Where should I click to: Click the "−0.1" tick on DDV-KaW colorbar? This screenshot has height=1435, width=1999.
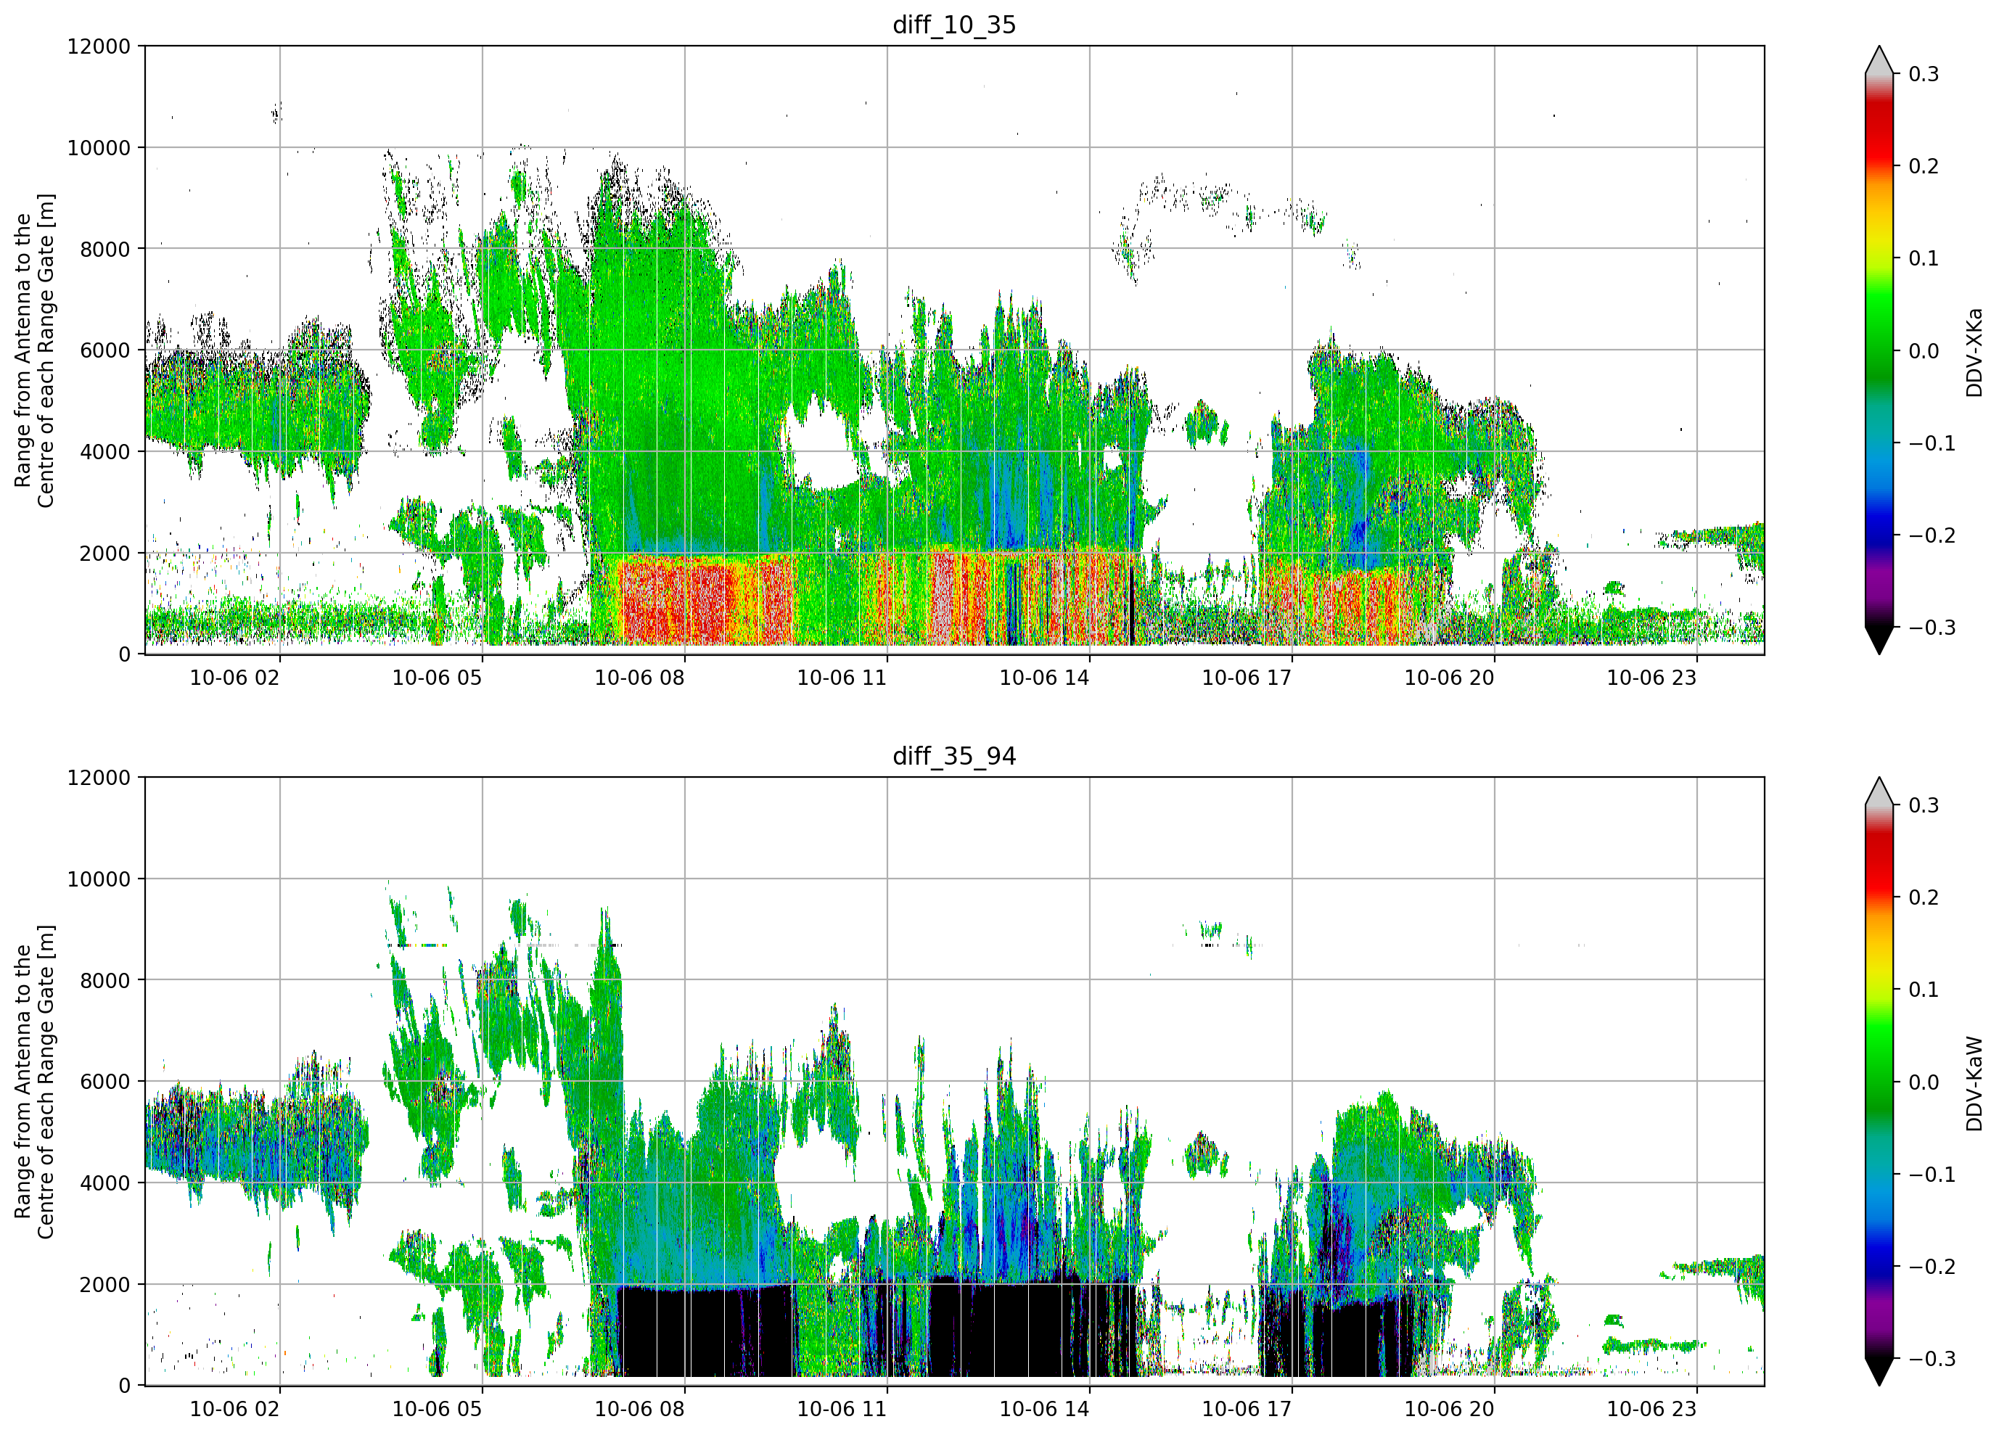pos(1932,1174)
